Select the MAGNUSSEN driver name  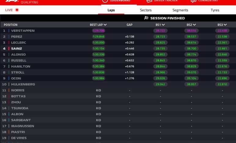(x=23, y=126)
